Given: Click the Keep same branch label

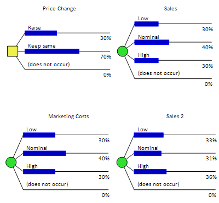Looking at the screenshot, I should [x=42, y=46].
